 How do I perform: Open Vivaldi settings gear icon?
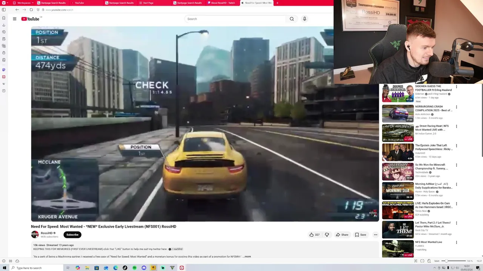click(4, 261)
